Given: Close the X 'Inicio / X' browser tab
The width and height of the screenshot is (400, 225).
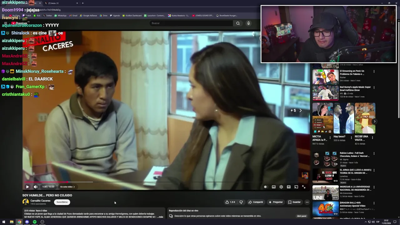Looking at the screenshot, I should (x=77, y=3).
